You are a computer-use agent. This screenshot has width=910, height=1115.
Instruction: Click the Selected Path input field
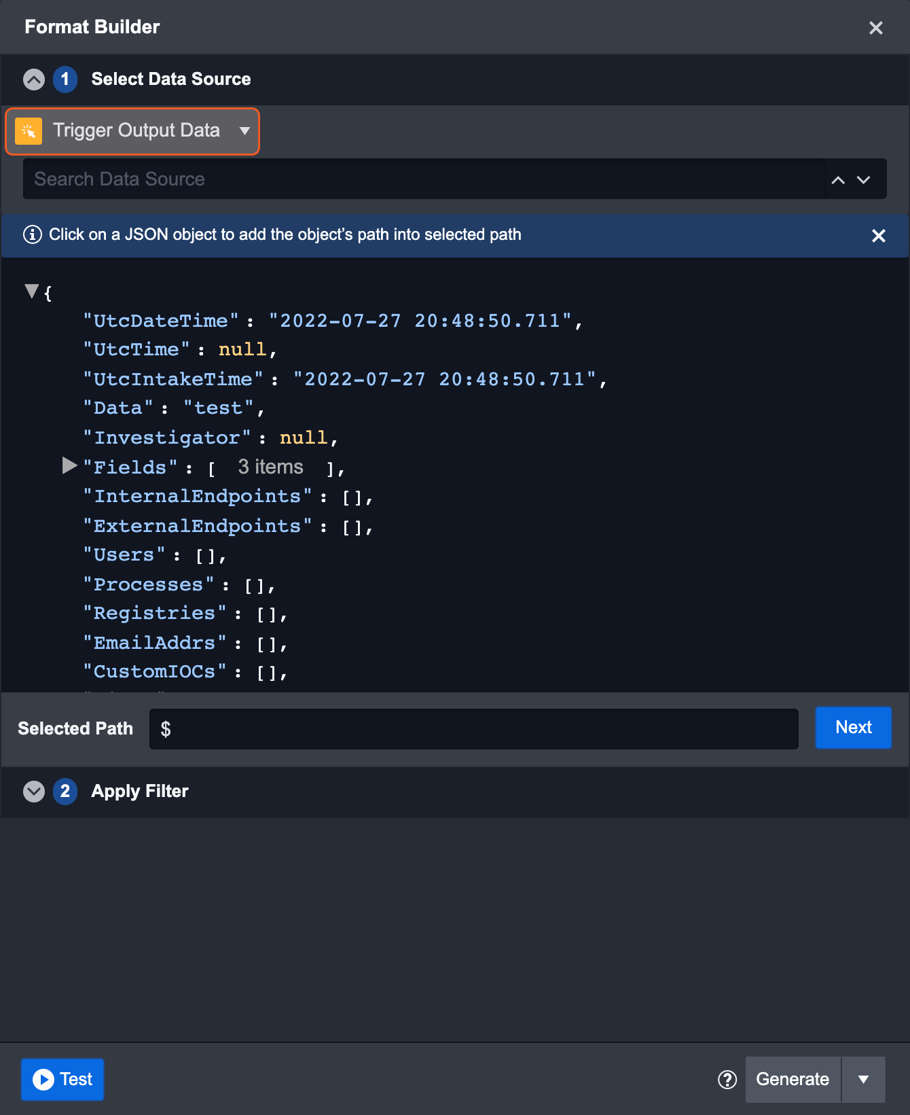[x=473, y=729]
